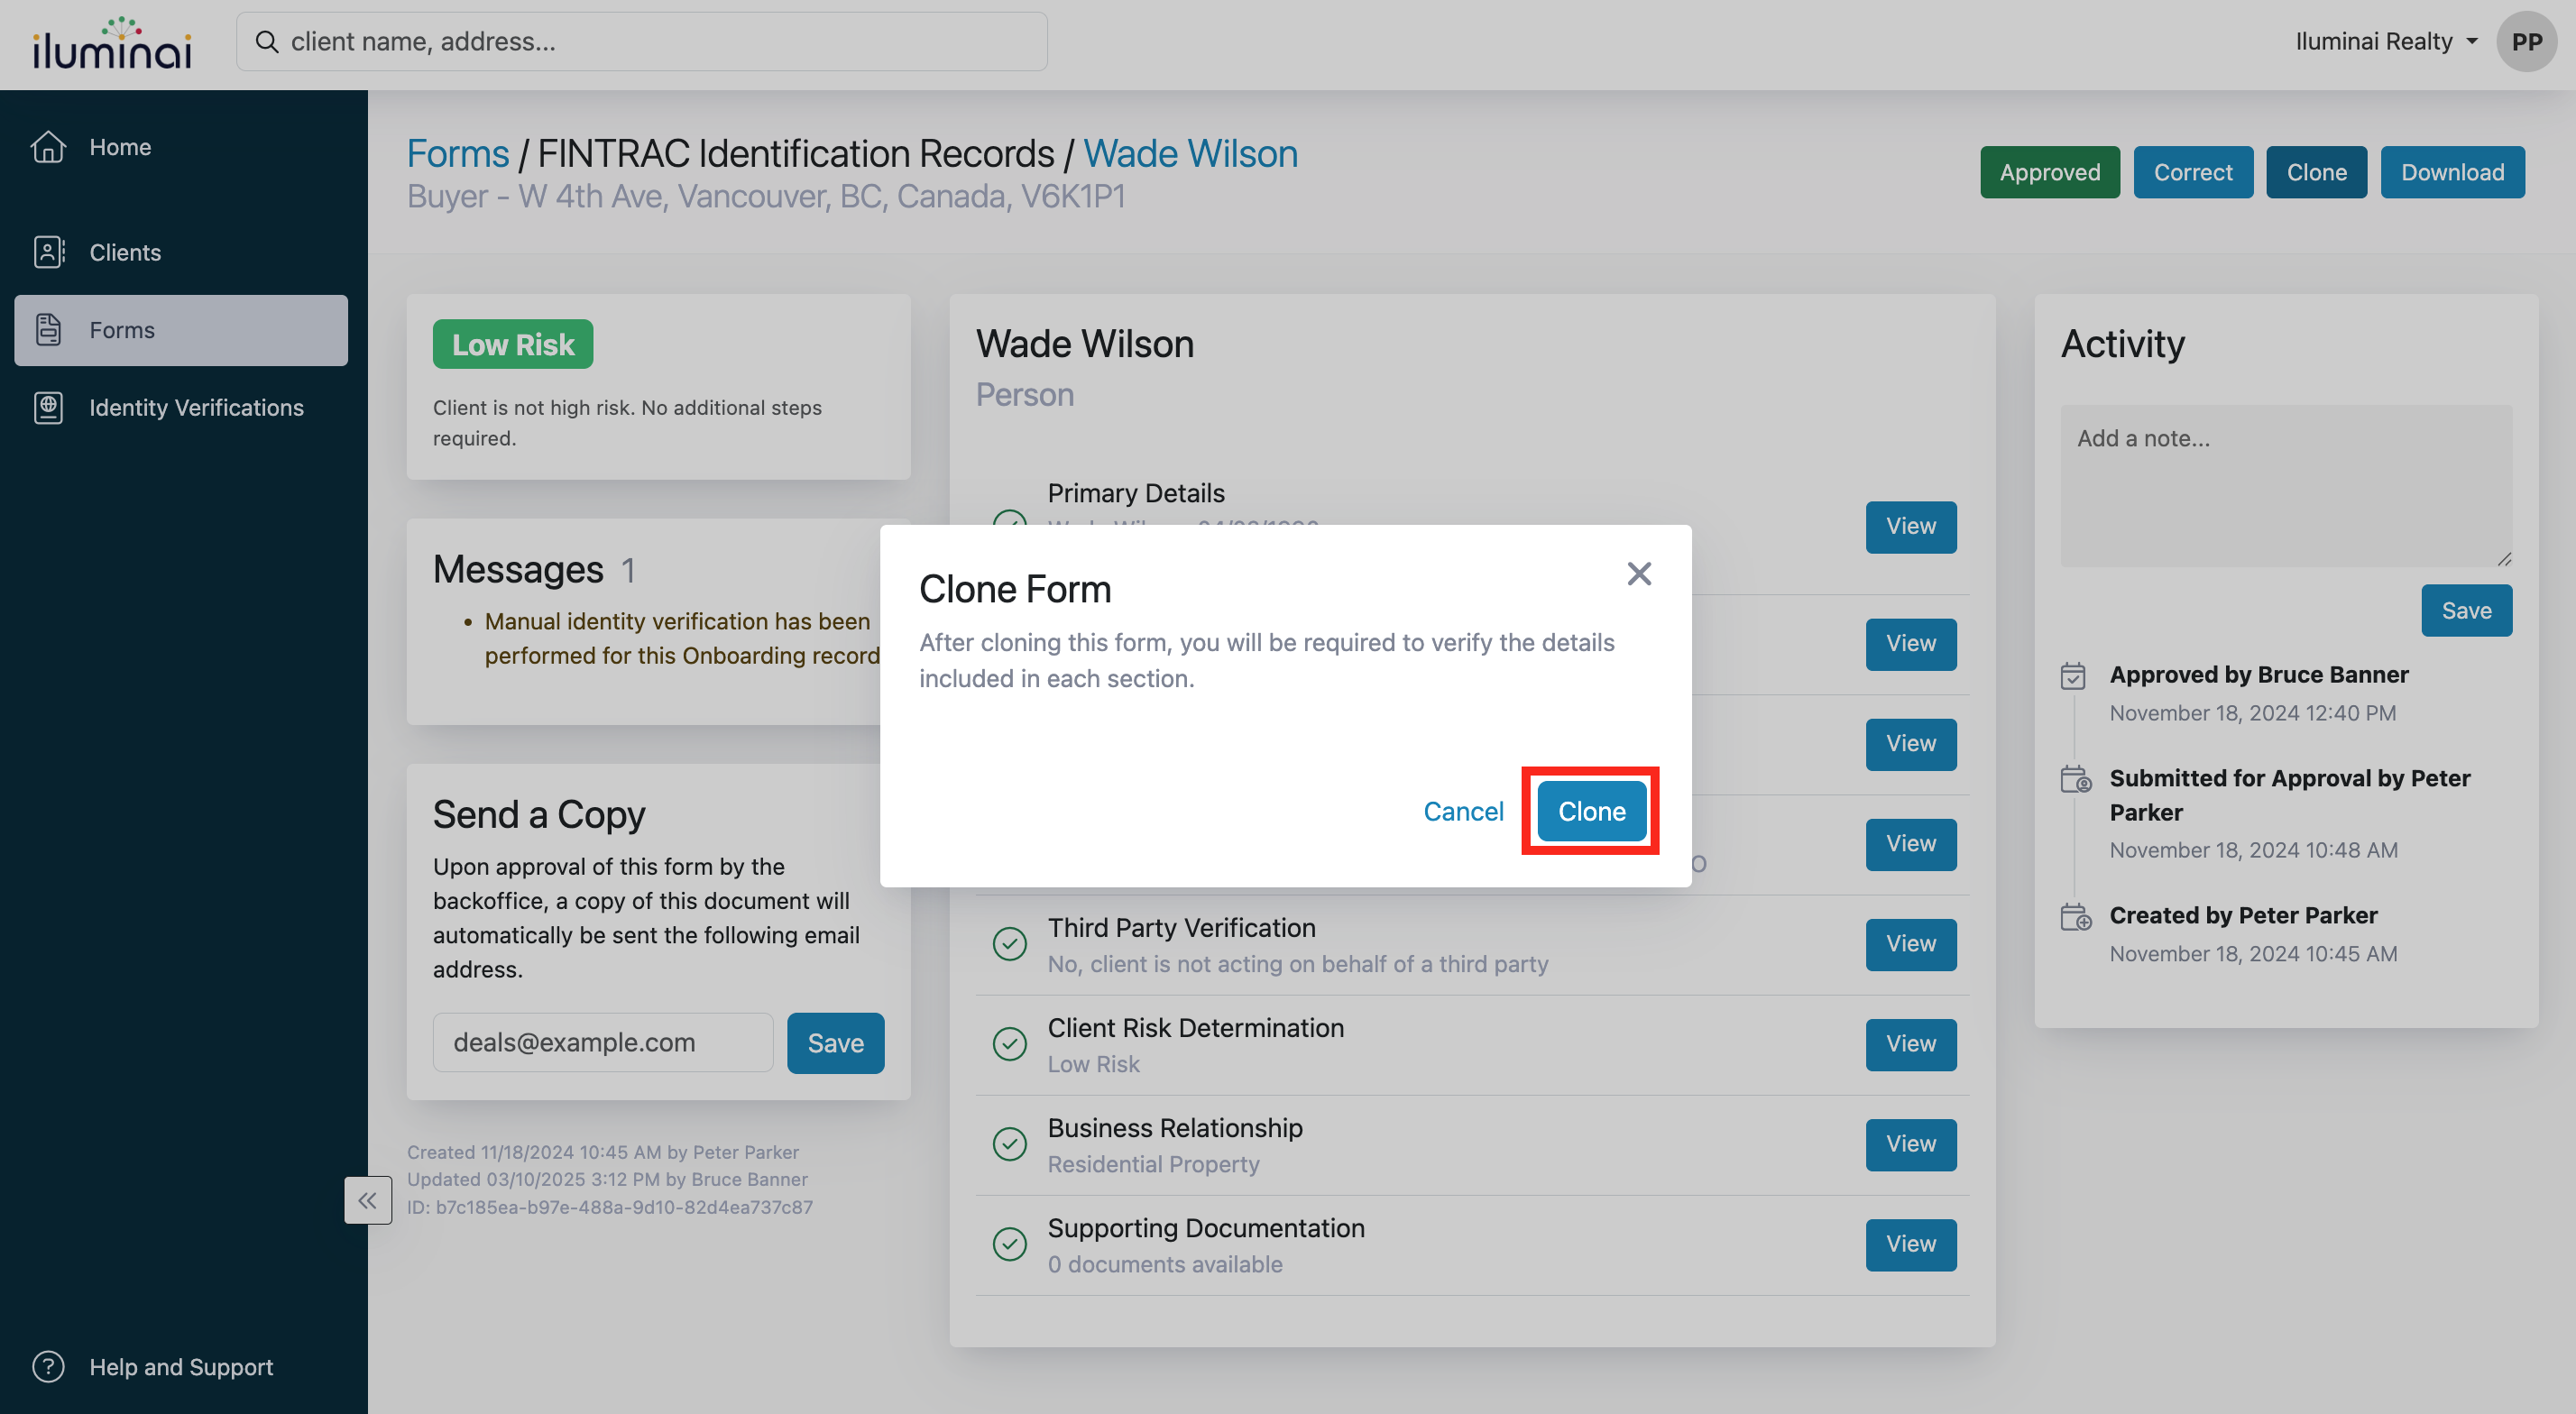Click the Help and Support question icon
Screen dimensions: 2576x1414
(x=48, y=1366)
